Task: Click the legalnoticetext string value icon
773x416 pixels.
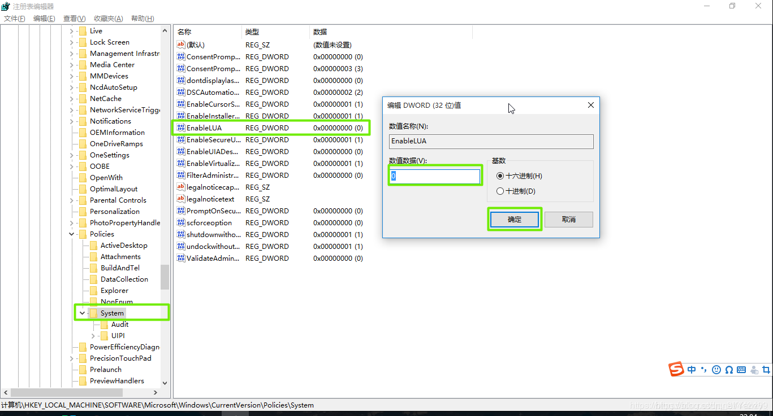Action: (x=181, y=199)
